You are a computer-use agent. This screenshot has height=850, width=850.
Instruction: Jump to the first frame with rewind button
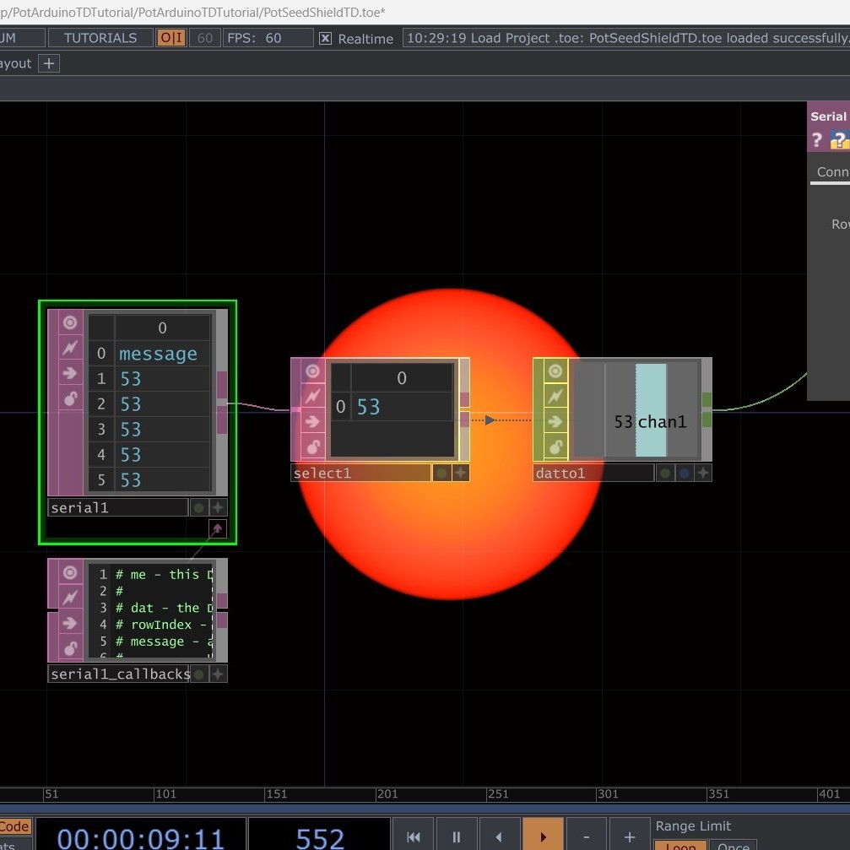(x=413, y=836)
